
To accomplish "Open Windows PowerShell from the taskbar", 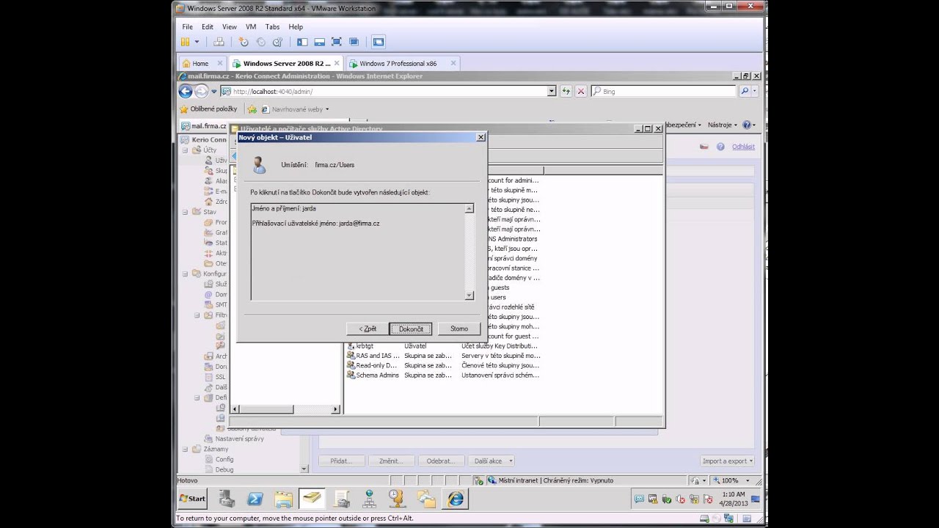I will tap(255, 499).
